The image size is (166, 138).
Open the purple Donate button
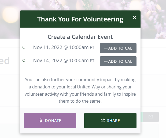[50, 121]
